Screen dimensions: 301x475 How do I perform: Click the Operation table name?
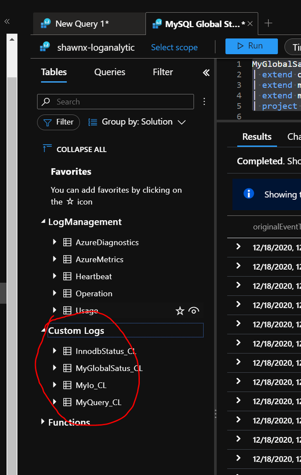(94, 293)
